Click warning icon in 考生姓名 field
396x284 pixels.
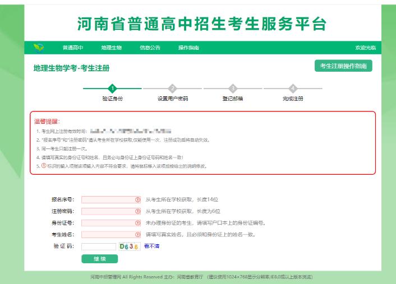point(137,235)
